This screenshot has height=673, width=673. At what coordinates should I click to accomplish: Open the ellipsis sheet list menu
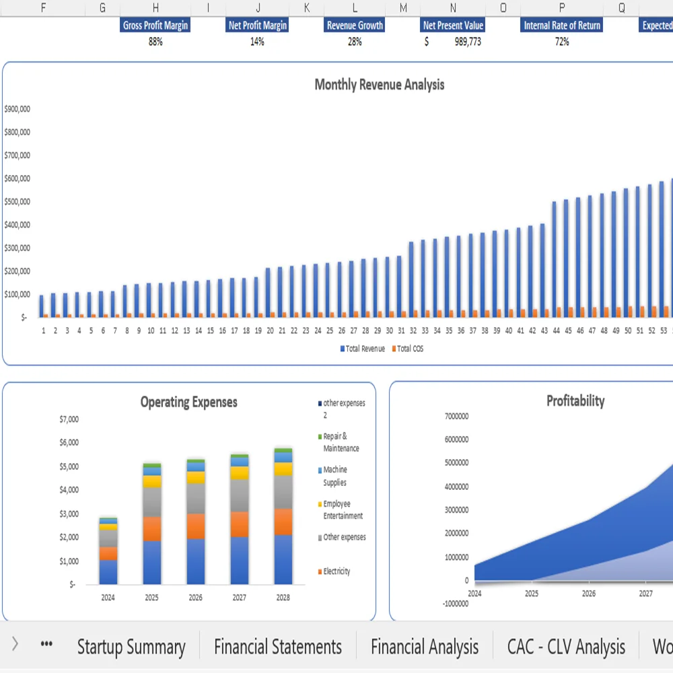pos(46,644)
